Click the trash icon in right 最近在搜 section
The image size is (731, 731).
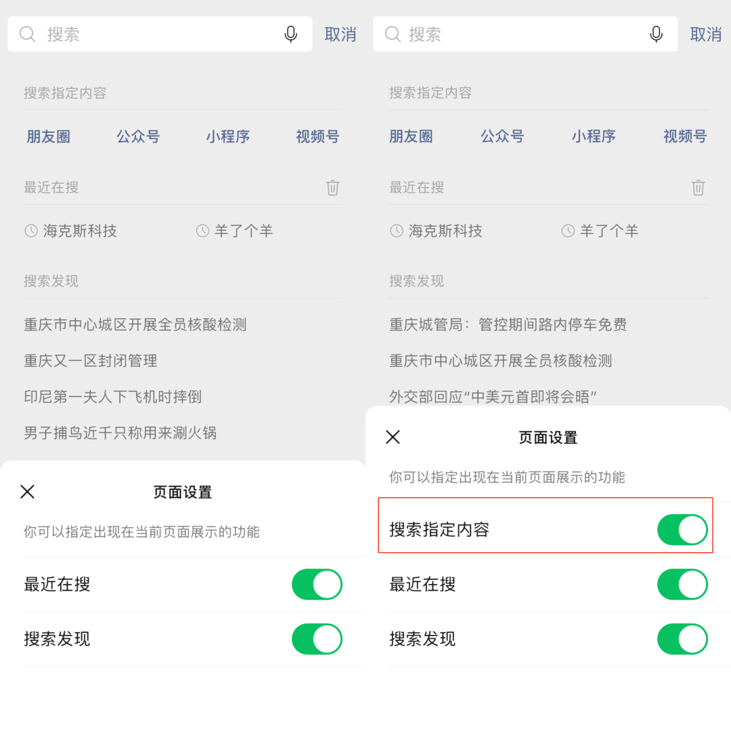coord(698,187)
